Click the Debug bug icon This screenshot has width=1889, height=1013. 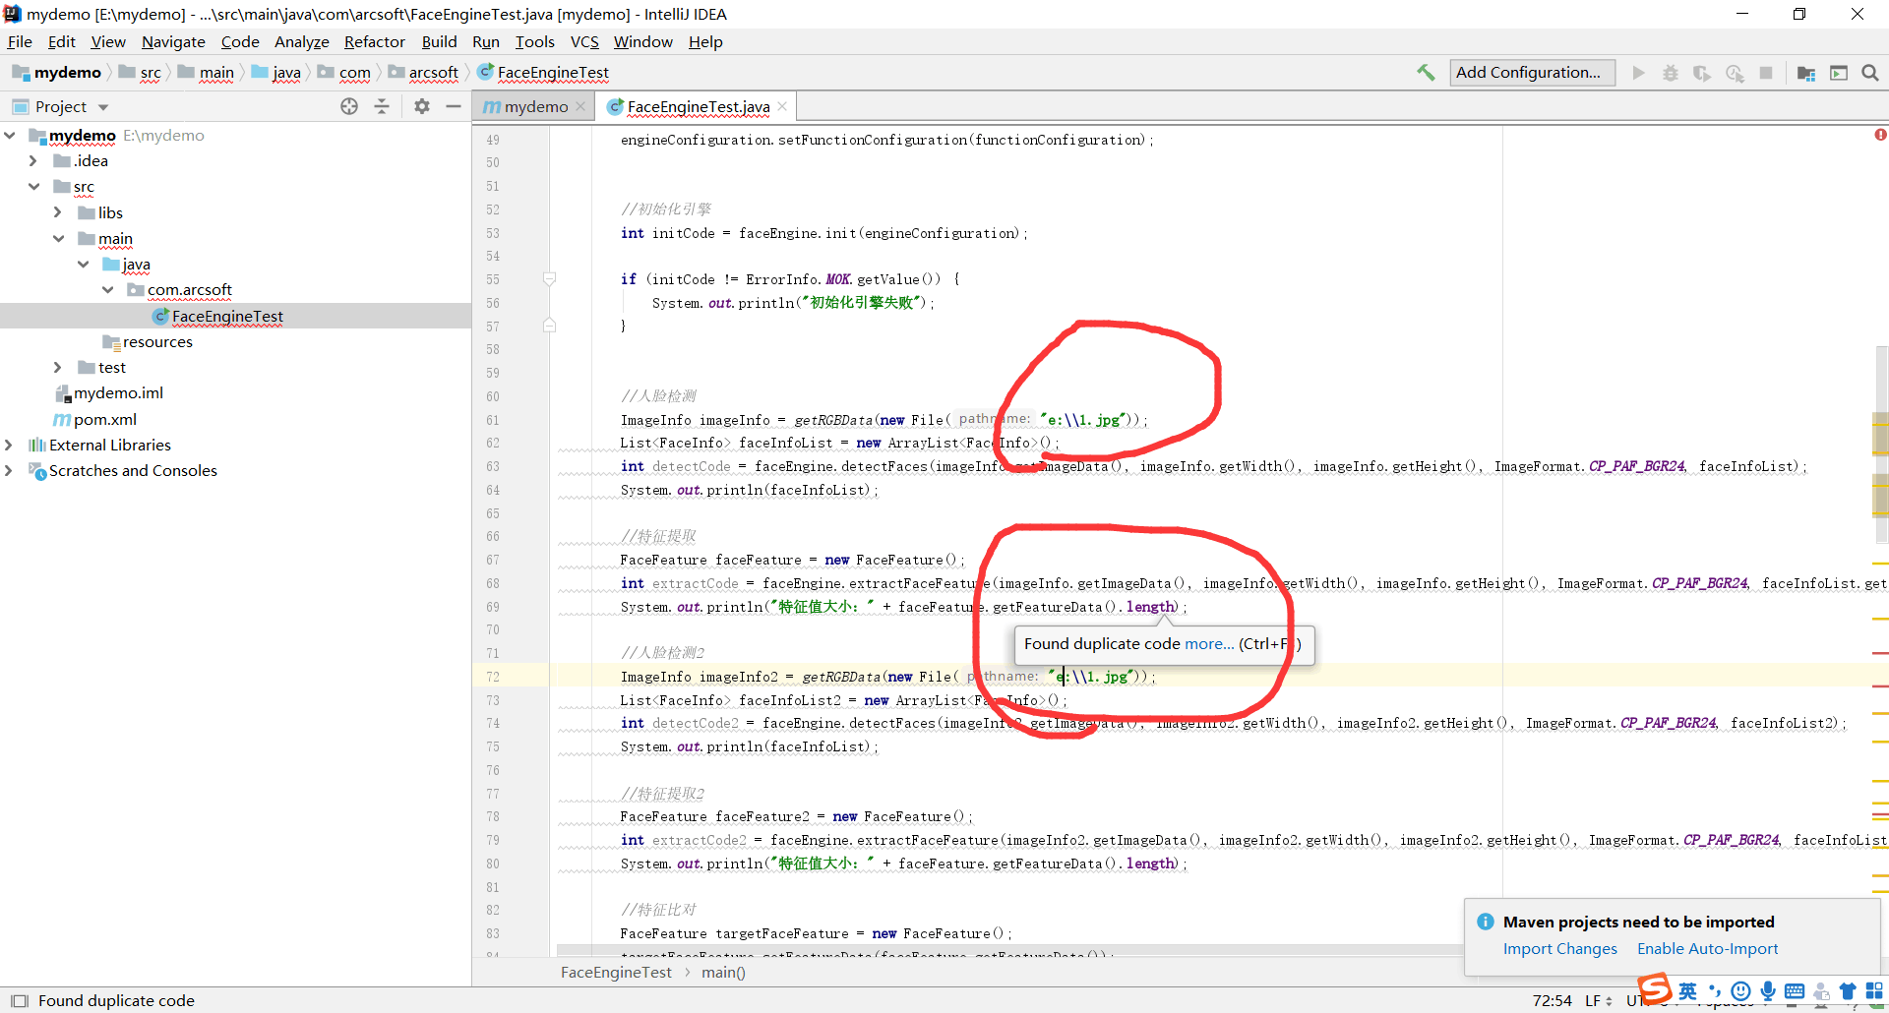pyautogui.click(x=1671, y=73)
